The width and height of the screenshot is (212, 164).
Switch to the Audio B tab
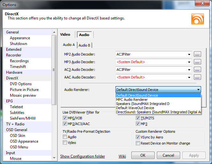(84, 45)
